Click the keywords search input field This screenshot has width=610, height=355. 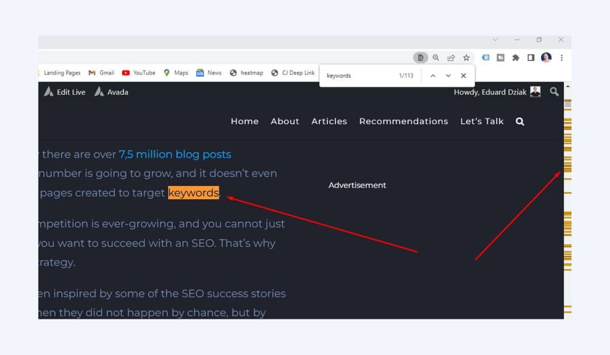click(x=356, y=75)
